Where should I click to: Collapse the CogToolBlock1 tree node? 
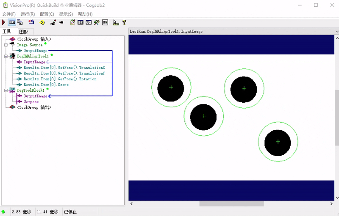point(6,90)
